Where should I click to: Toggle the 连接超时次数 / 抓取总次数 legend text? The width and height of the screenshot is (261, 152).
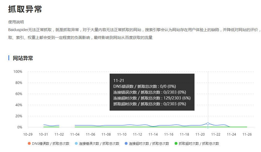pyautogui.click(x=149, y=144)
